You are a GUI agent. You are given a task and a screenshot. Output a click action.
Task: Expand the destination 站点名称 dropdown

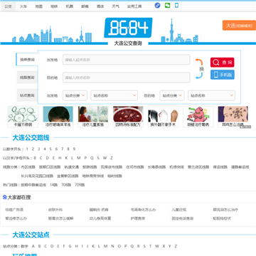[x=211, y=95]
